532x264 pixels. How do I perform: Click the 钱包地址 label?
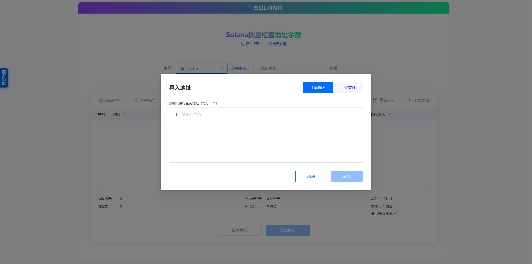click(268, 68)
